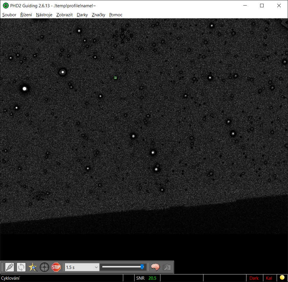Start guiding with the crosshair icon
The image size is (288, 282).
(44, 267)
